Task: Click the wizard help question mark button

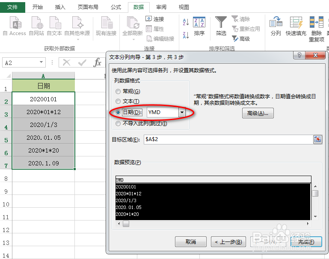Action: point(299,55)
